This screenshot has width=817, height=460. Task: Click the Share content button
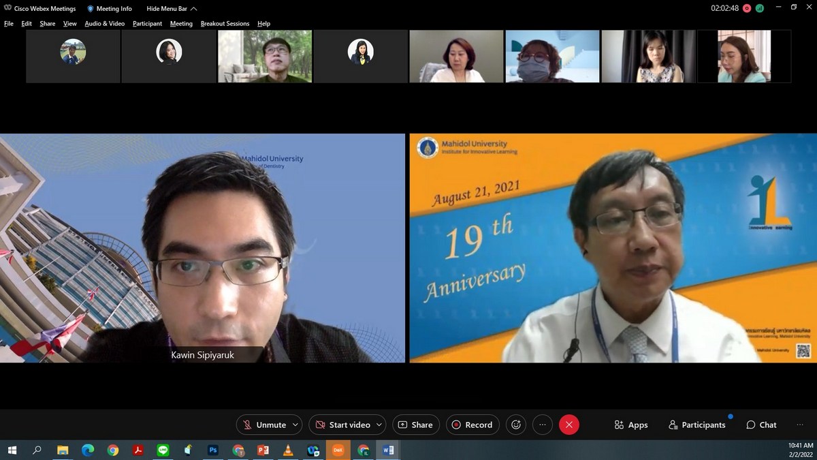pos(415,425)
